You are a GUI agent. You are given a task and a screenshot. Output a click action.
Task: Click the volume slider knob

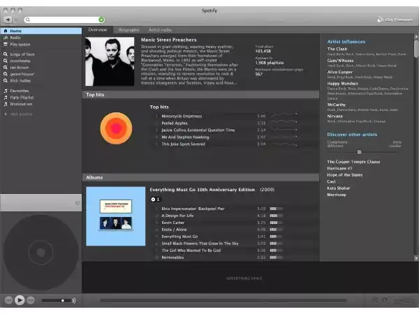[63, 301]
